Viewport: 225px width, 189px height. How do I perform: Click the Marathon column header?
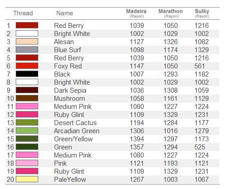(x=171, y=13)
